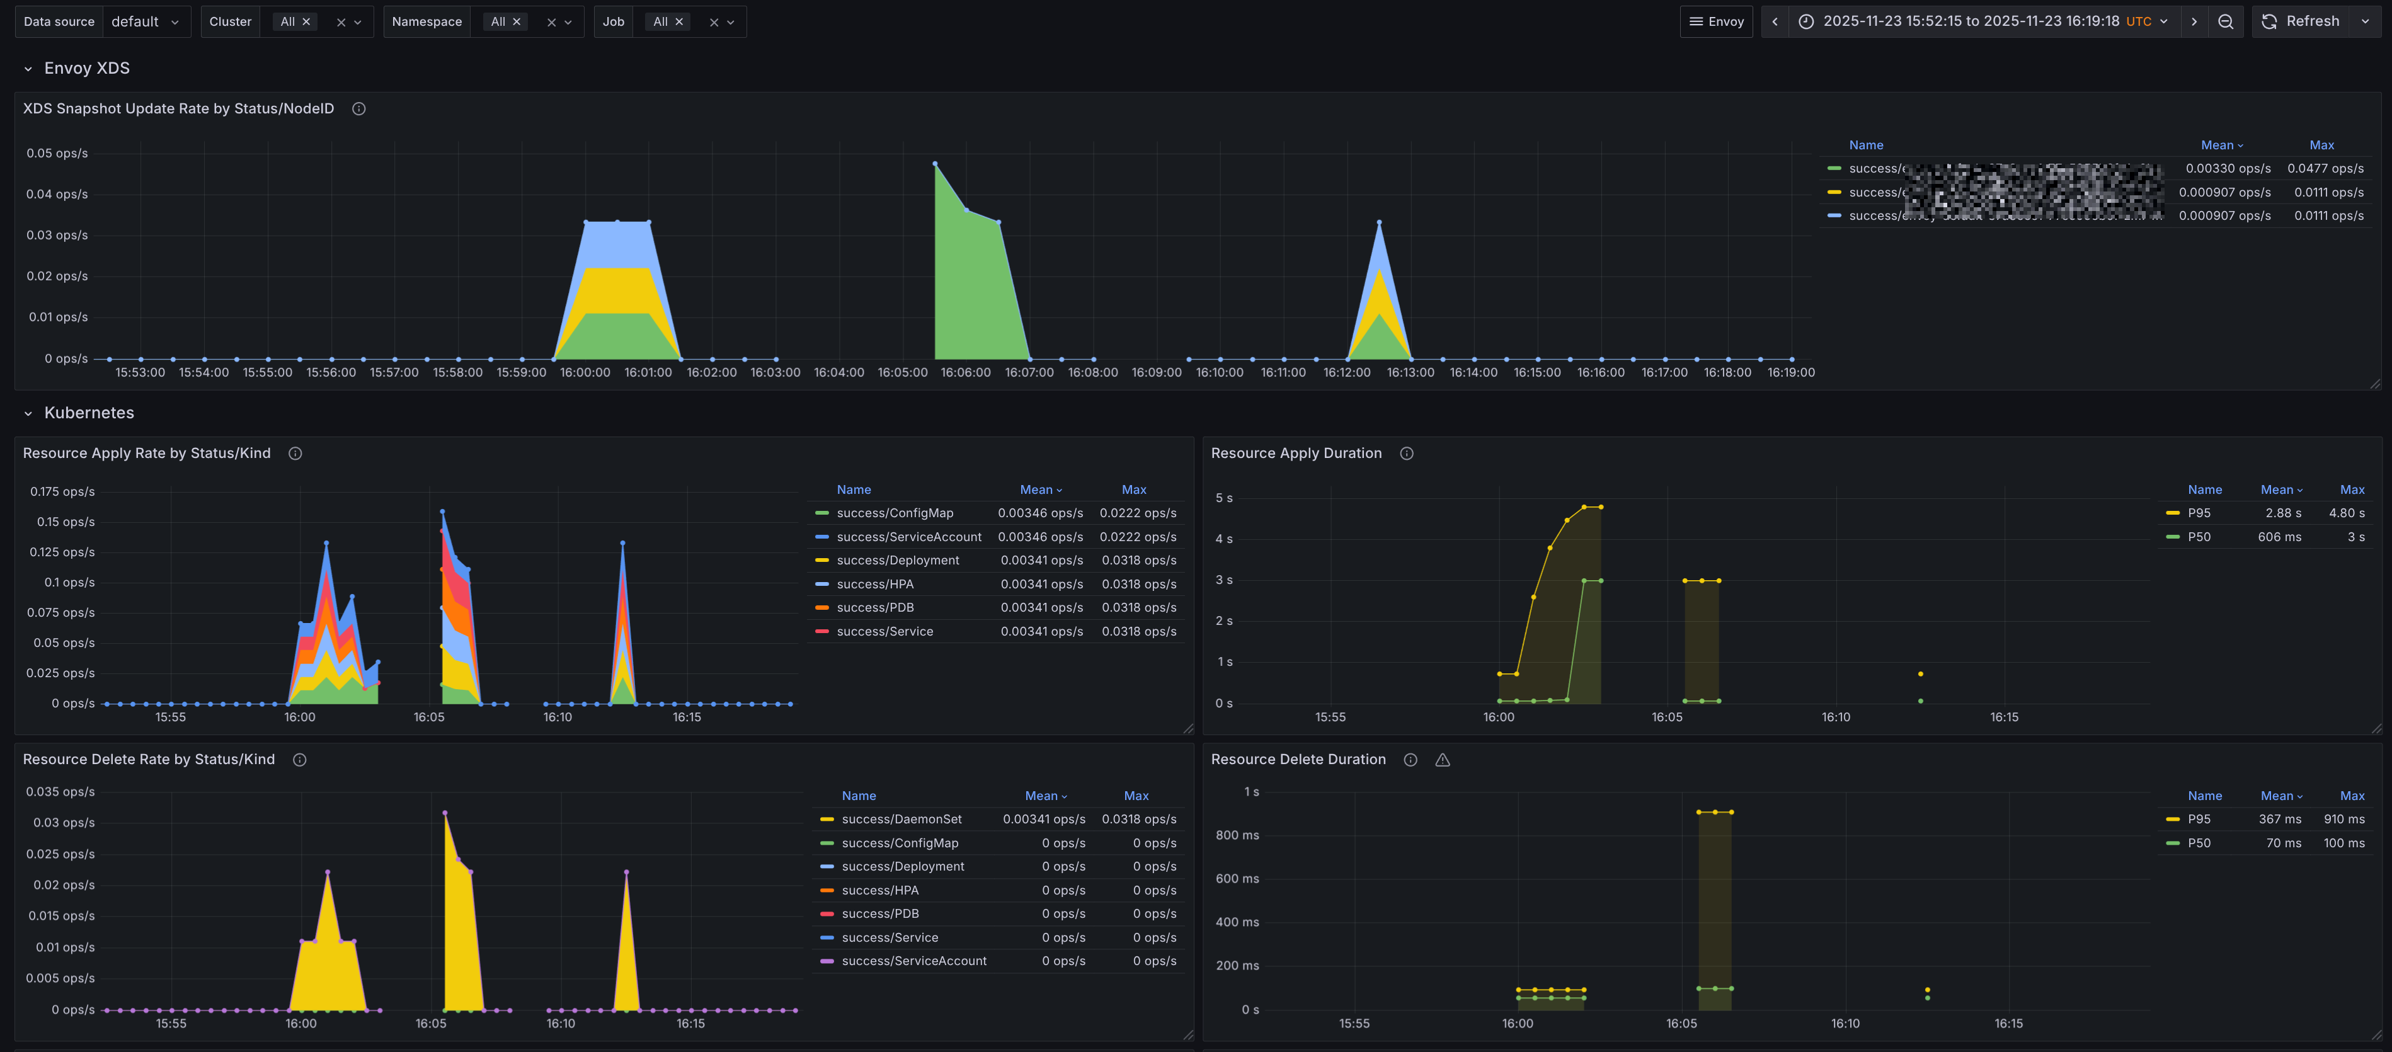Toggle success/DaemonSet series in Delete Rate legend
This screenshot has height=1052, width=2392.
point(901,819)
